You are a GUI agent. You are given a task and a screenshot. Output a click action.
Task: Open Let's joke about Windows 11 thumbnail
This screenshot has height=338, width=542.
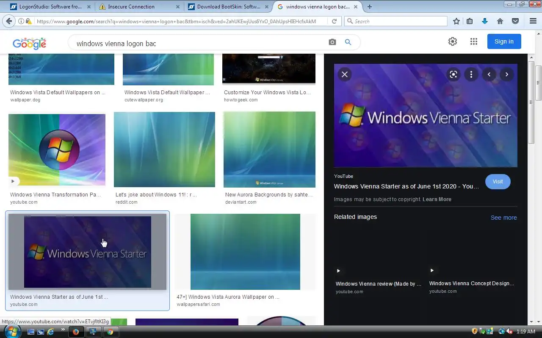(x=164, y=150)
